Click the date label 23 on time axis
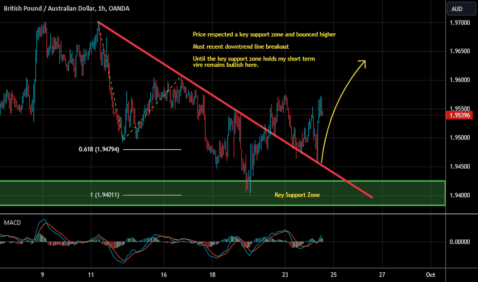 pos(285,275)
